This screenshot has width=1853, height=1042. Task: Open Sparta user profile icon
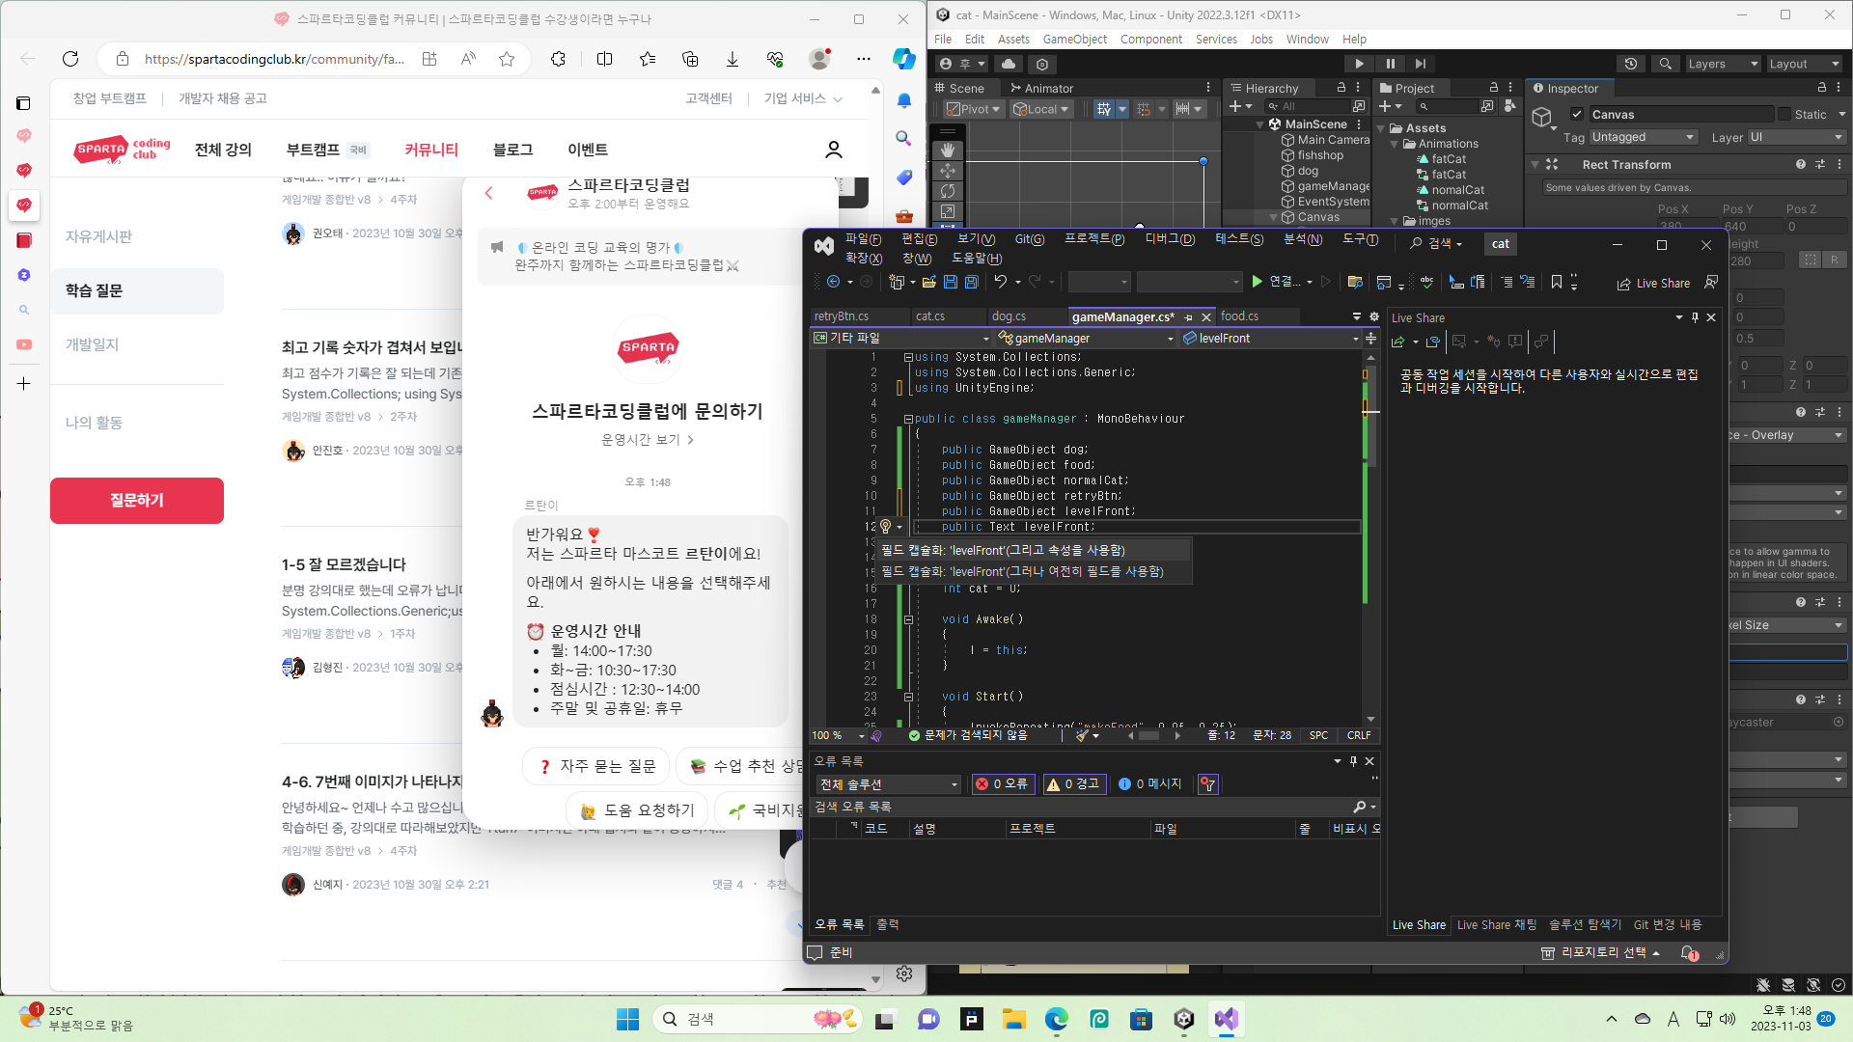834,150
